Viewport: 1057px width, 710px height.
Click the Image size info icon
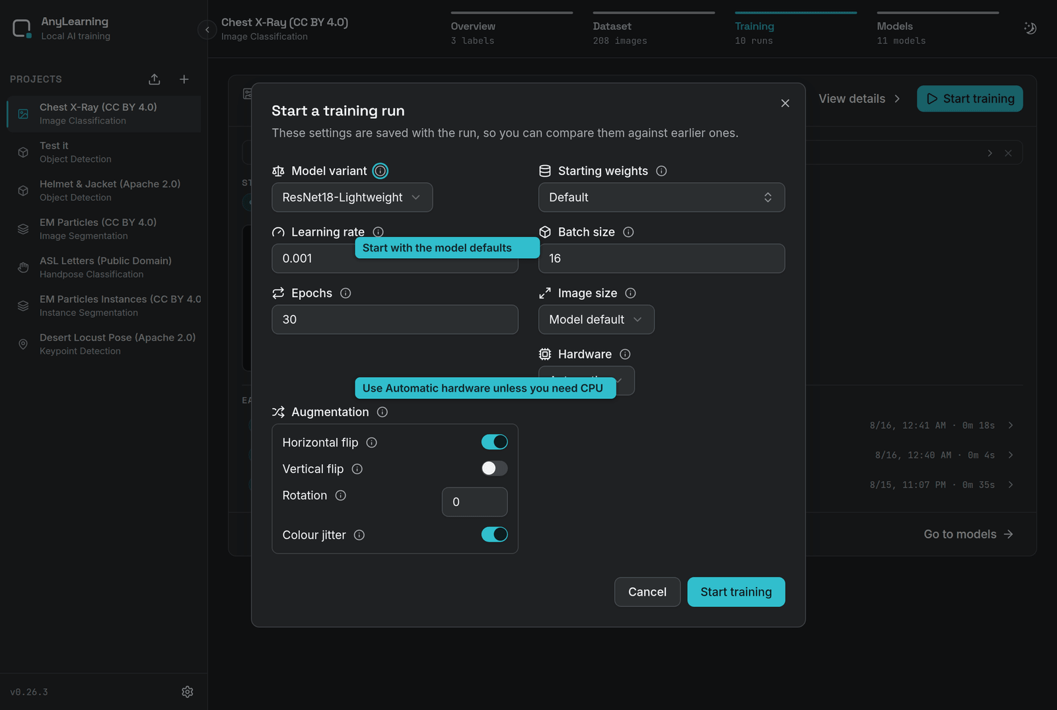coord(630,293)
